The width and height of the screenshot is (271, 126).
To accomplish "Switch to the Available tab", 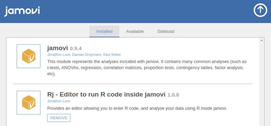I will tap(135, 31).
